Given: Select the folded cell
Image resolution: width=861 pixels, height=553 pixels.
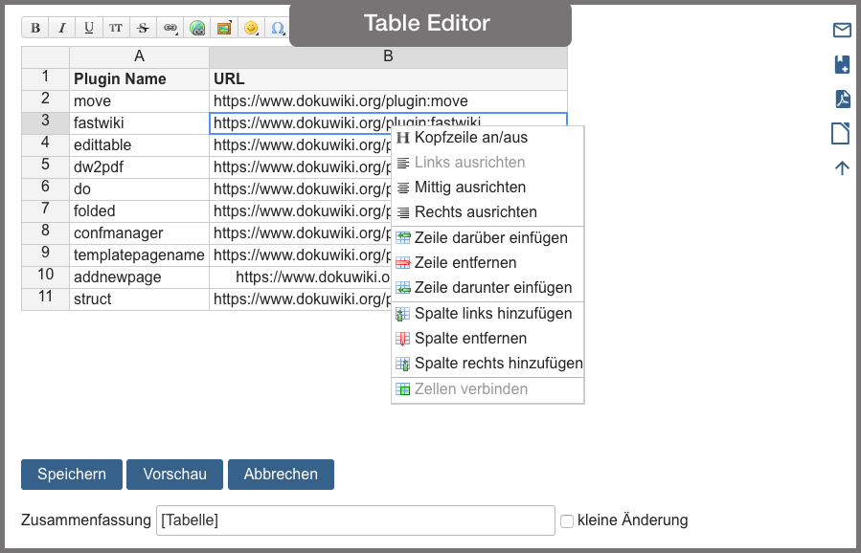Looking at the screenshot, I should [x=139, y=211].
